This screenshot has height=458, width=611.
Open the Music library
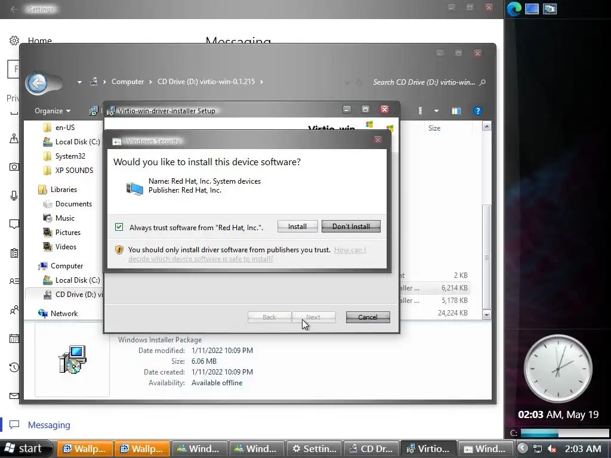tap(58, 218)
